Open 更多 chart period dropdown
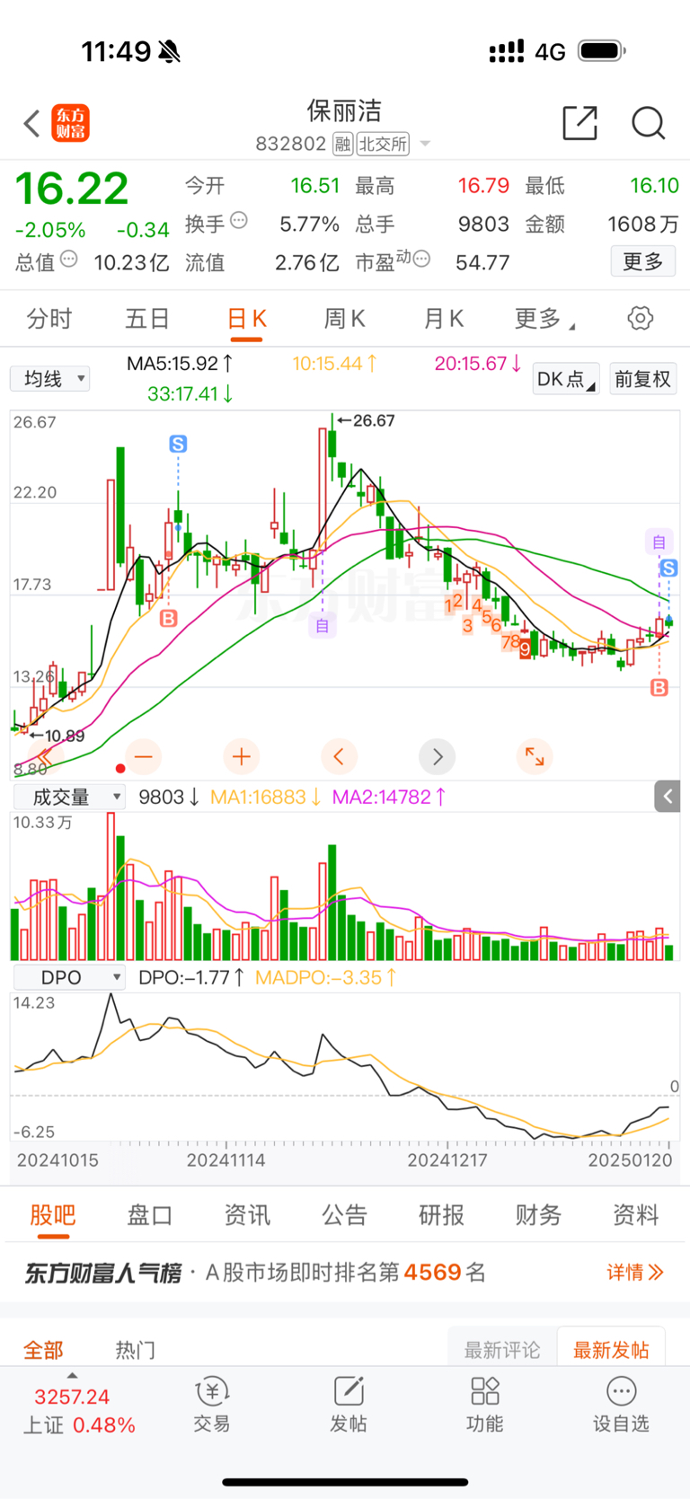Screen dimensions: 690x1499 point(544,318)
